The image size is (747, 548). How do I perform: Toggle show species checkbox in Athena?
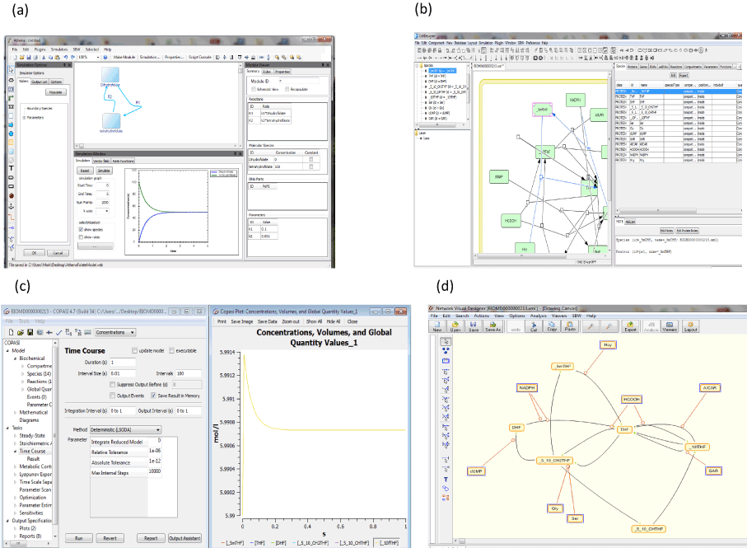[x=81, y=230]
